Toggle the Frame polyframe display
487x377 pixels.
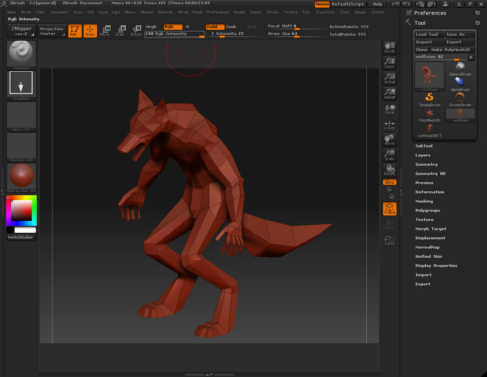(389, 209)
